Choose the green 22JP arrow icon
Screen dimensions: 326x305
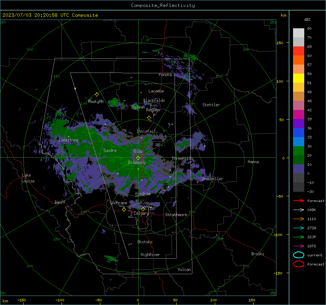point(298,237)
